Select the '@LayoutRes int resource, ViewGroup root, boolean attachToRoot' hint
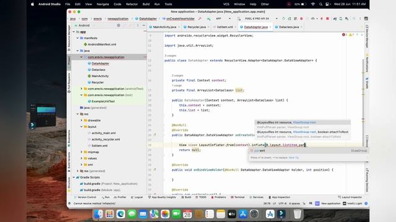Screen dimensions: 396x222 [303, 132]
